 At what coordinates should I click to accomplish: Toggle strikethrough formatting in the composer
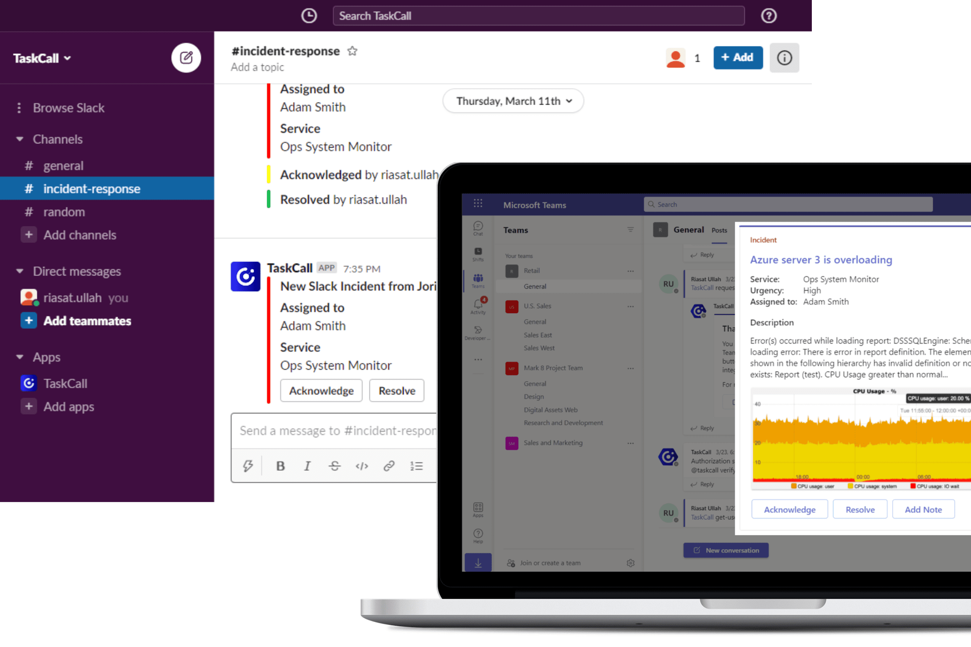pos(334,466)
